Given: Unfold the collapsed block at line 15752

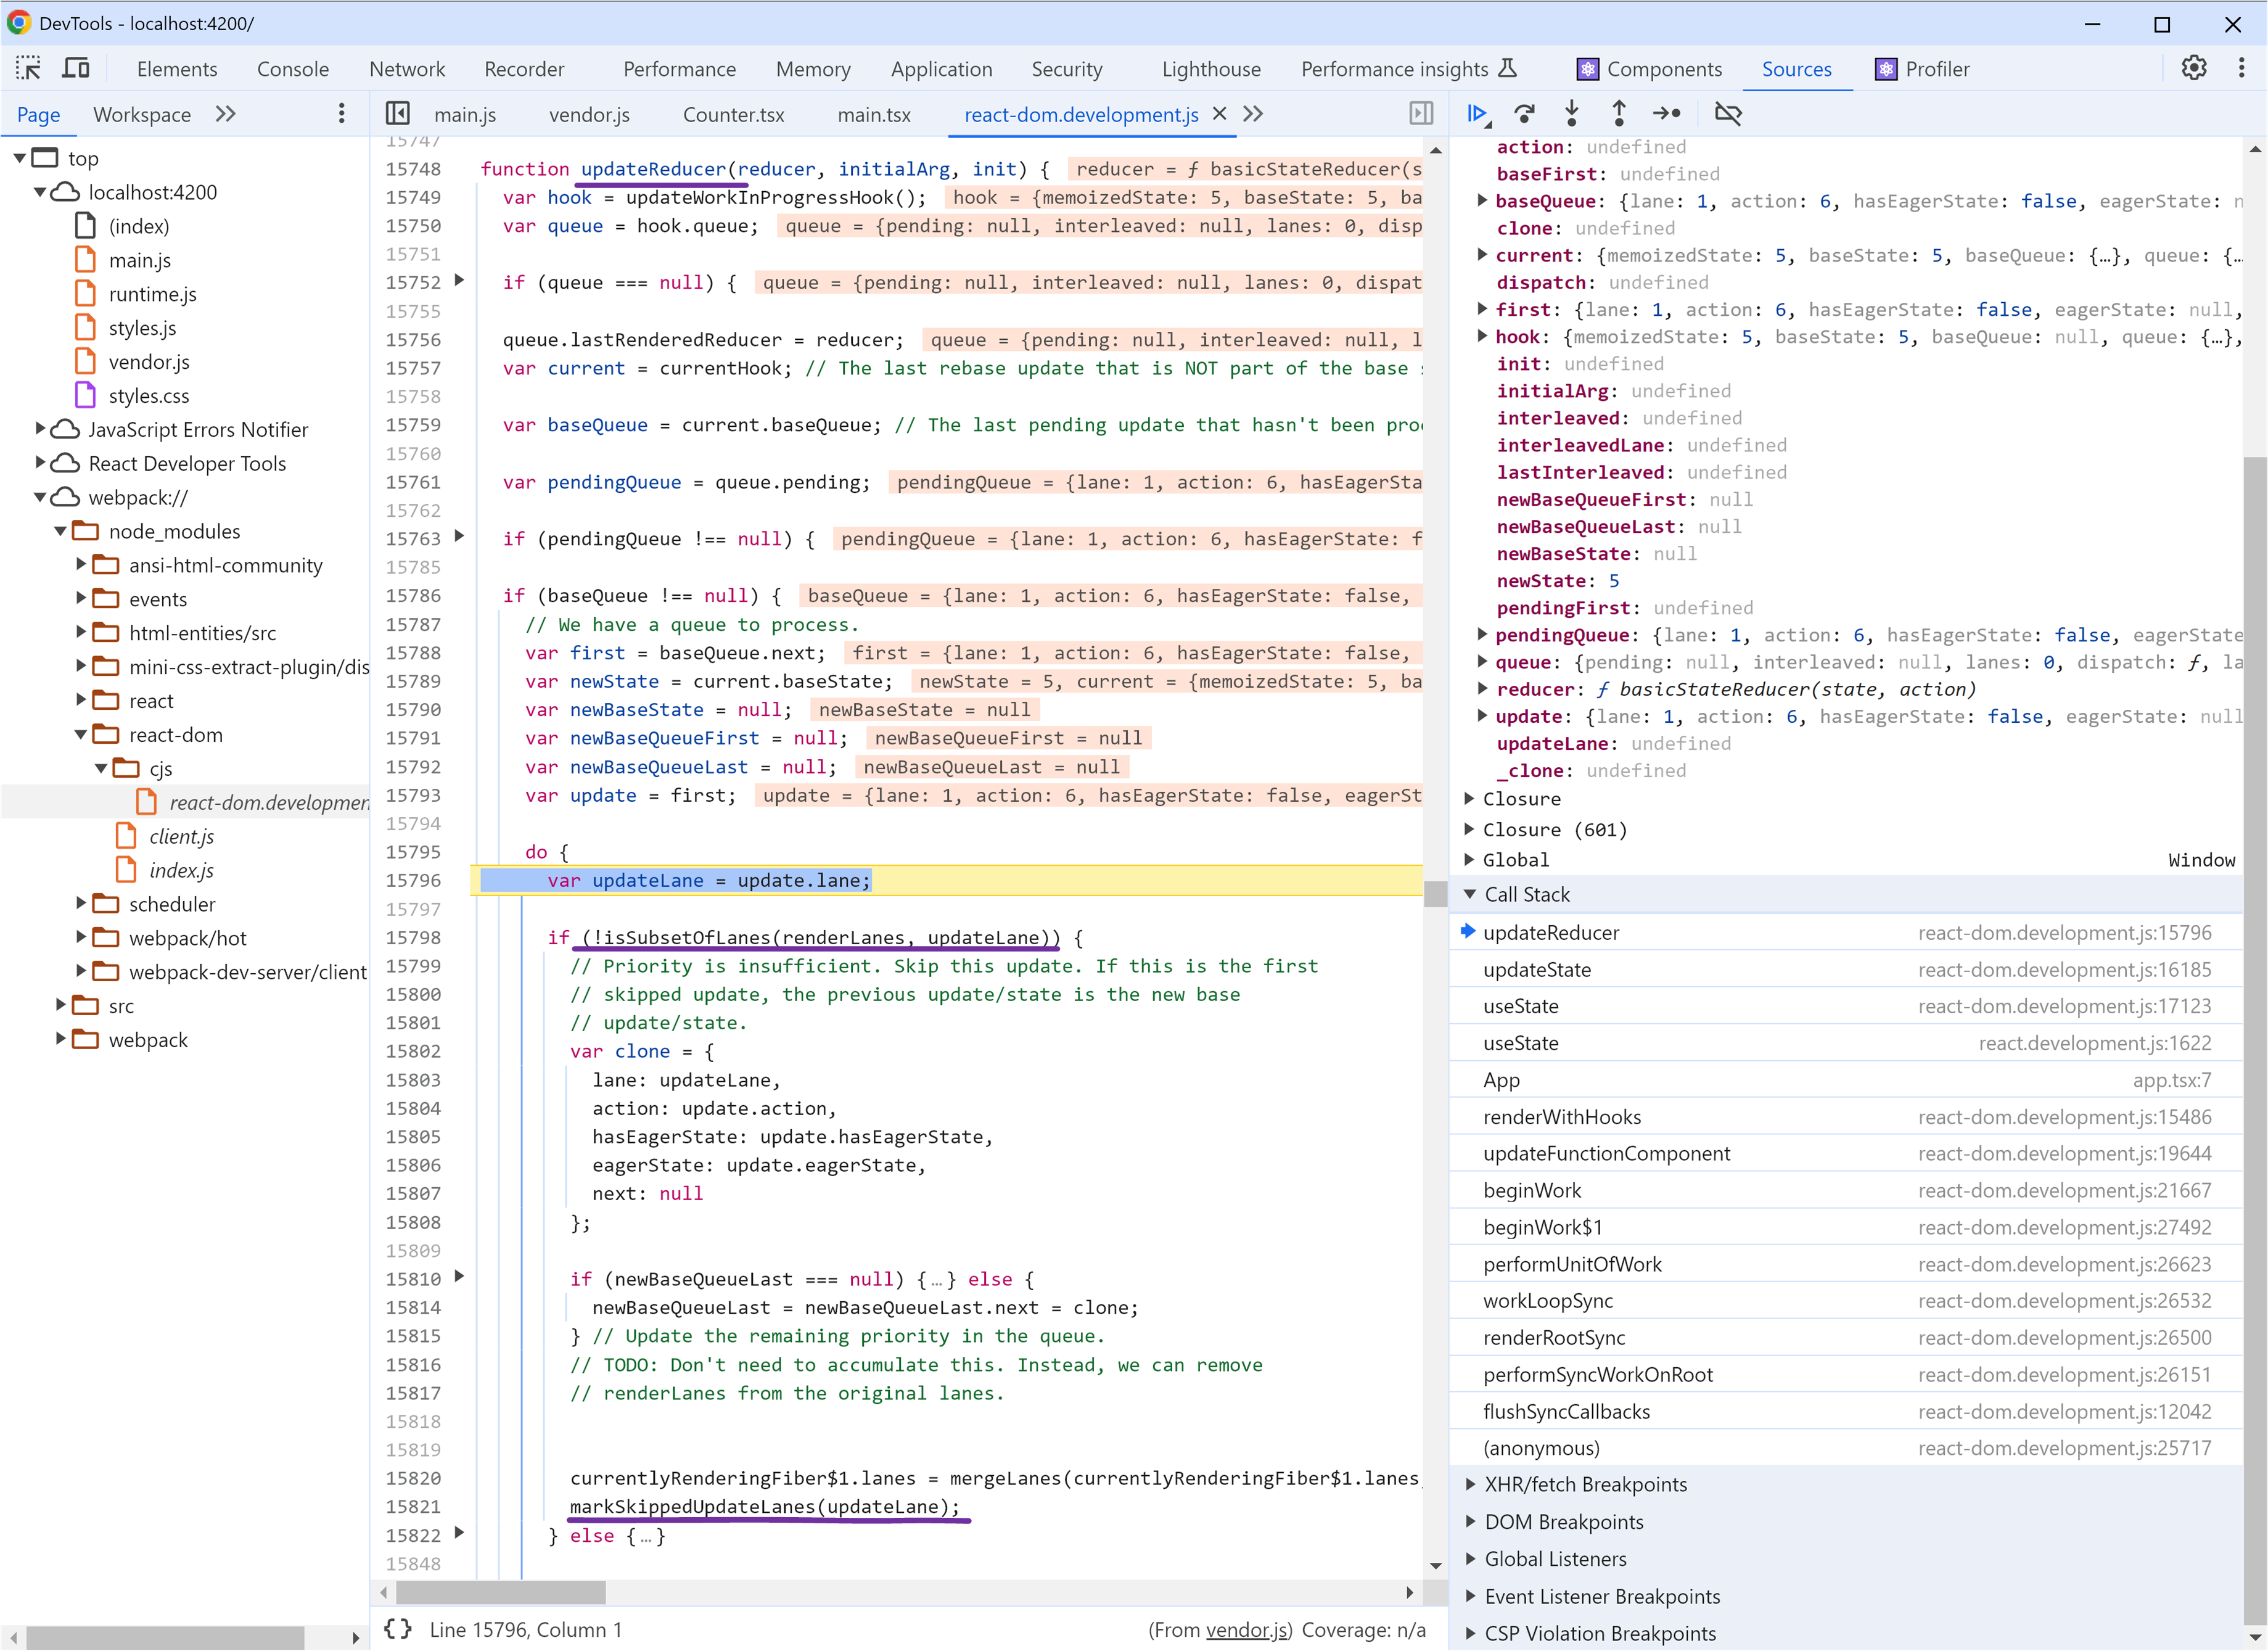Looking at the screenshot, I should tap(459, 281).
